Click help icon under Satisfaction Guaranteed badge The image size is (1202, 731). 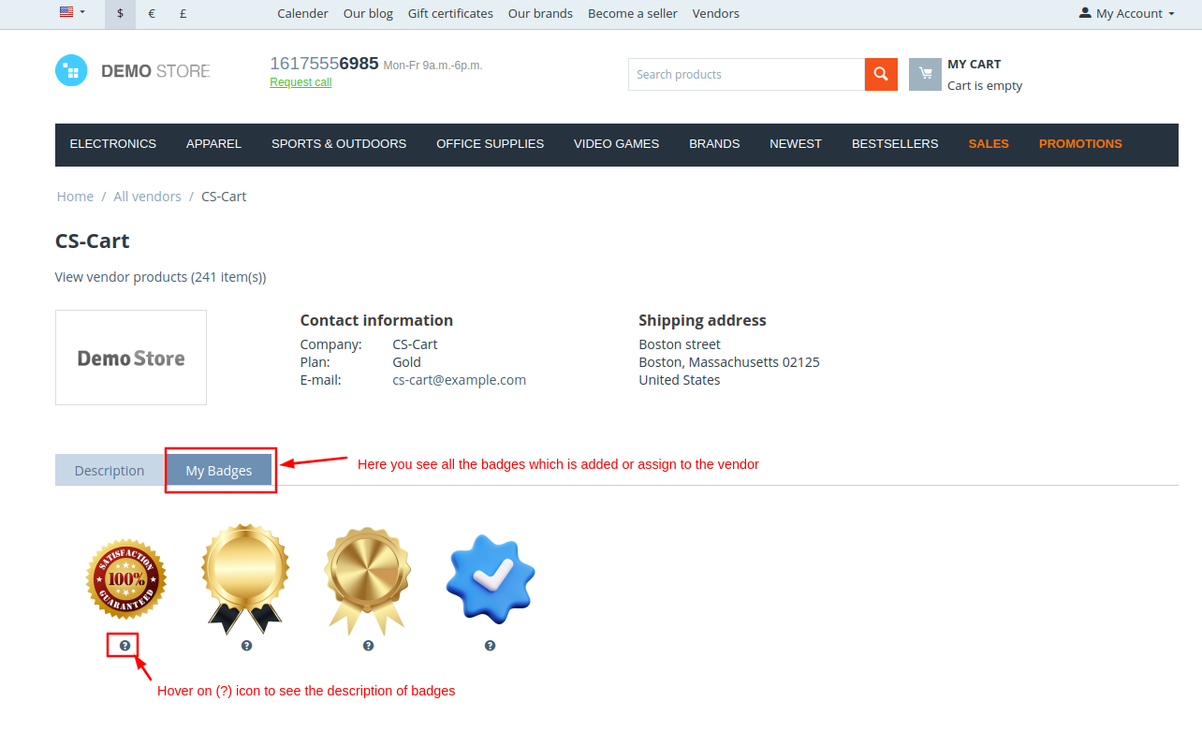(125, 645)
